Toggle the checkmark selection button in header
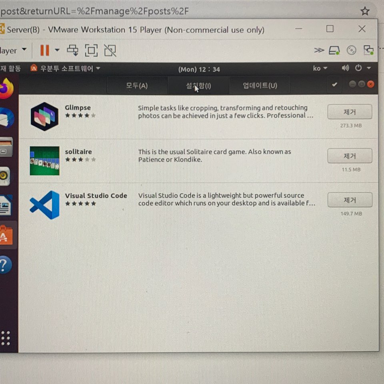This screenshot has height=384, width=384. point(334,85)
